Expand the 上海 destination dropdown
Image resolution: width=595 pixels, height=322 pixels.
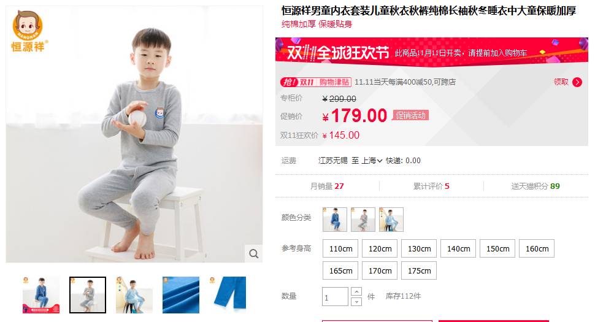pyautogui.click(x=372, y=161)
